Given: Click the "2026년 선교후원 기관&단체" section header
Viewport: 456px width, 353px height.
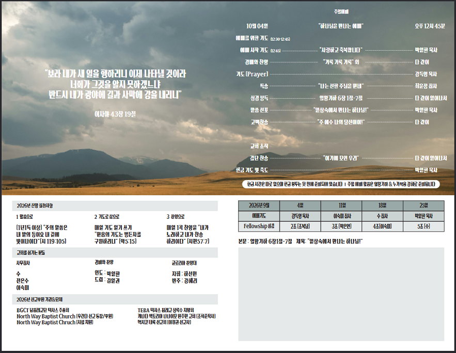Looking at the screenshot, I should click(115, 299).
